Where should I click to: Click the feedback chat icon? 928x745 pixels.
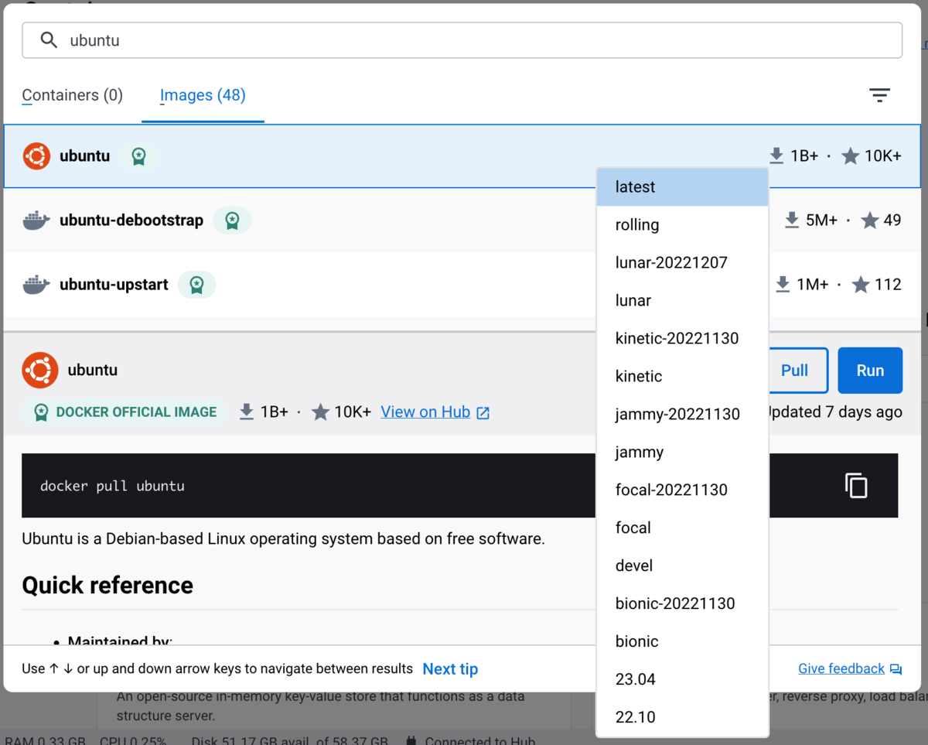tap(896, 670)
